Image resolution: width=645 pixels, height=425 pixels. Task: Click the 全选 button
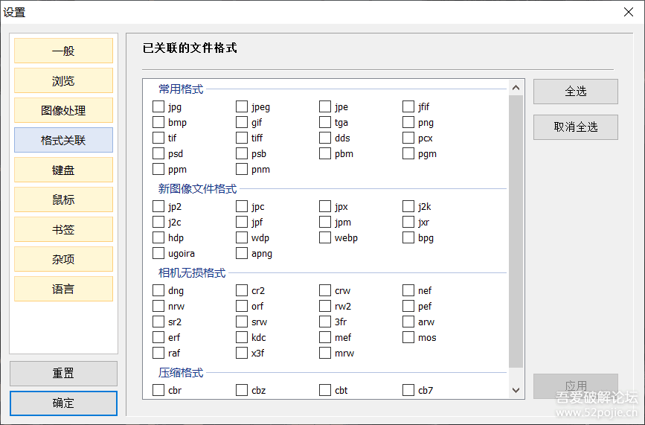pyautogui.click(x=576, y=92)
